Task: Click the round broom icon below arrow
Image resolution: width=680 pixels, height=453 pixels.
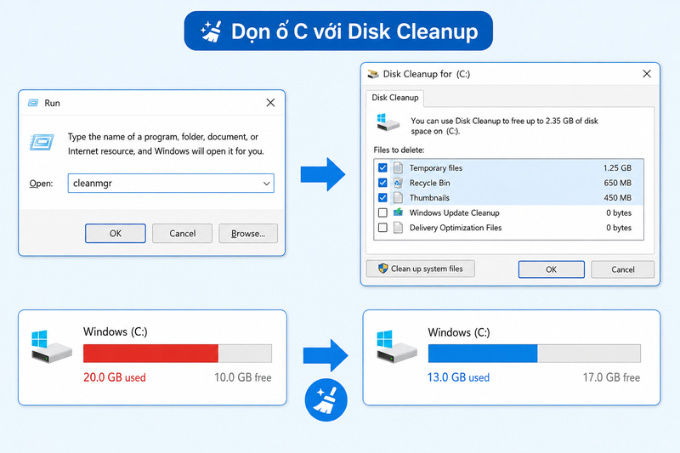Action: (326, 400)
